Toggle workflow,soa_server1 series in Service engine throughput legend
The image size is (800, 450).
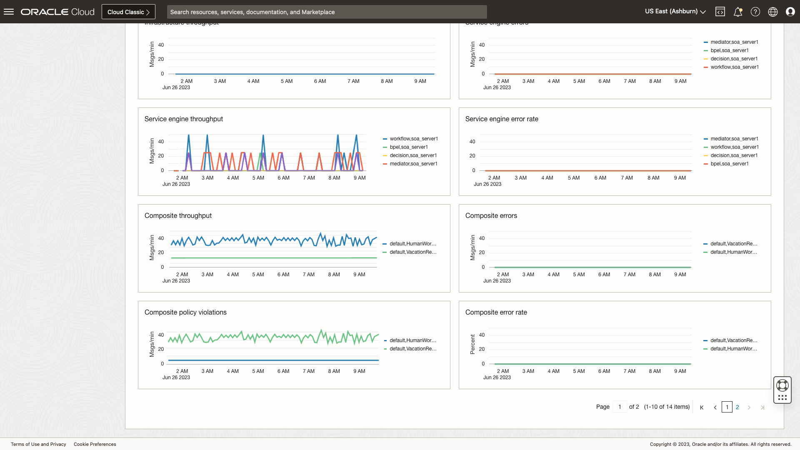coord(413,139)
